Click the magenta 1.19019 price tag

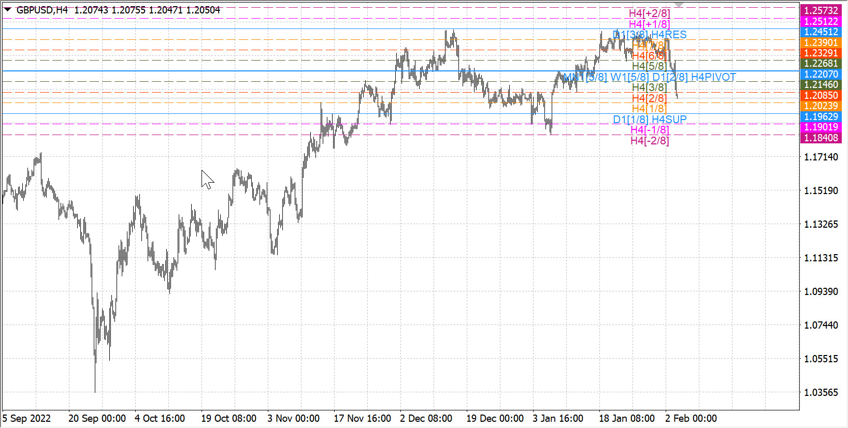coord(821,127)
